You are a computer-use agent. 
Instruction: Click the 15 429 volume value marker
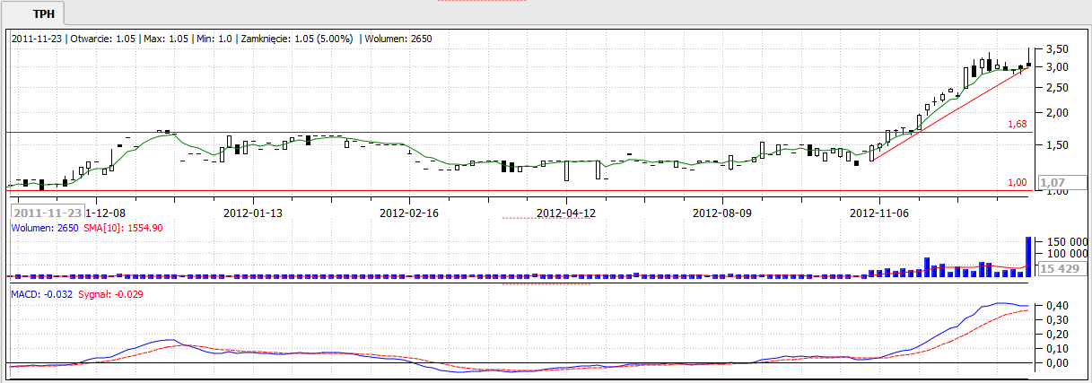[1060, 268]
